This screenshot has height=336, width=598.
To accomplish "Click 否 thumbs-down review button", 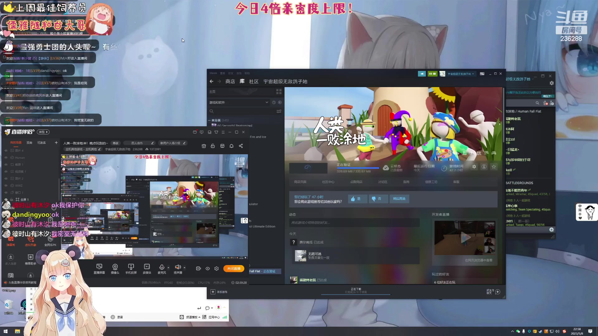I will 378,199.
